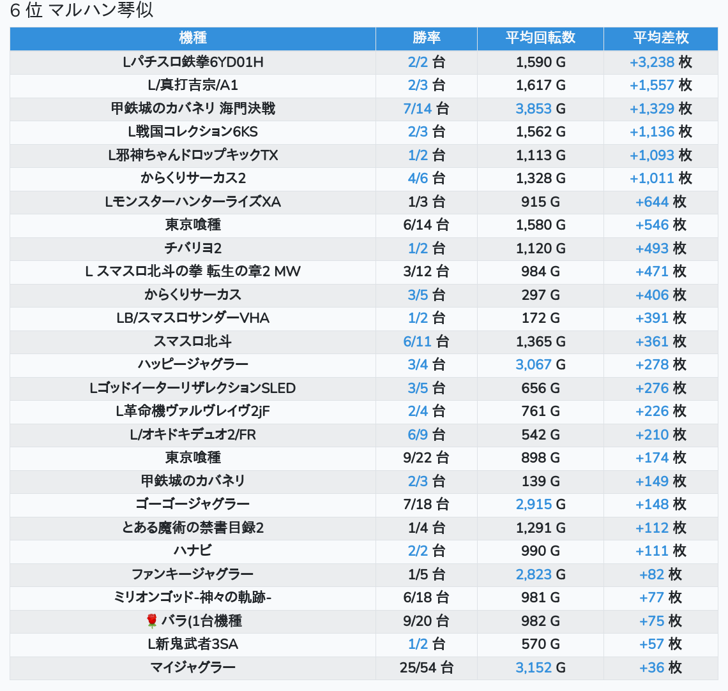The height and width of the screenshot is (691, 728).
Task: Click the 勝率 column header
Action: (x=426, y=38)
